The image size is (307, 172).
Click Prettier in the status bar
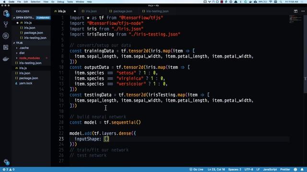tap(285, 170)
